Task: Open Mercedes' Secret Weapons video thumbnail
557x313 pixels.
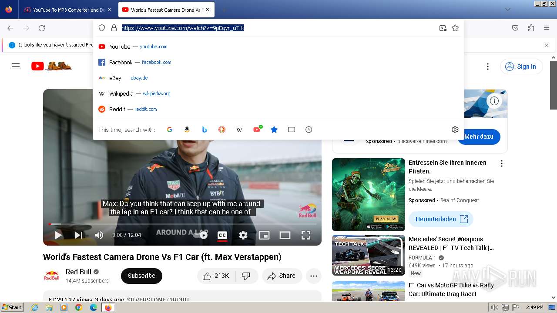Action: pyautogui.click(x=369, y=255)
